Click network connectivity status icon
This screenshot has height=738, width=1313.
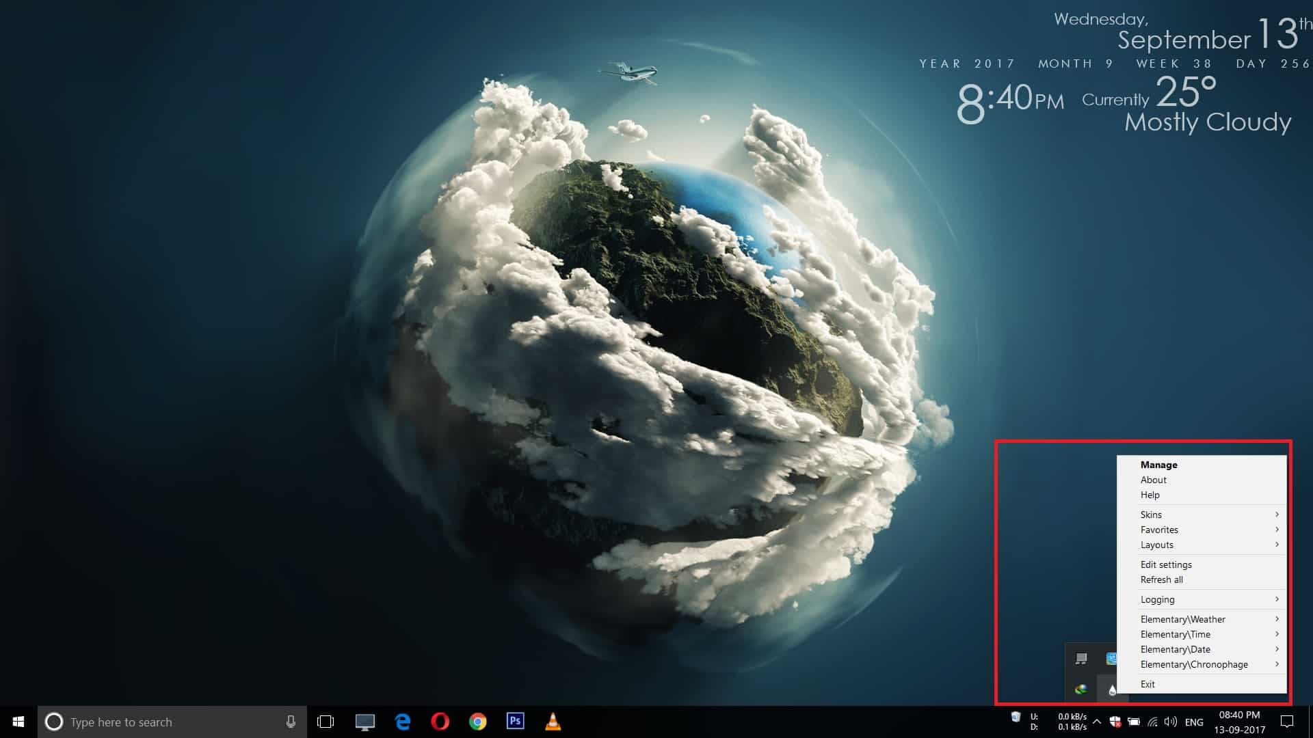(x=1154, y=722)
